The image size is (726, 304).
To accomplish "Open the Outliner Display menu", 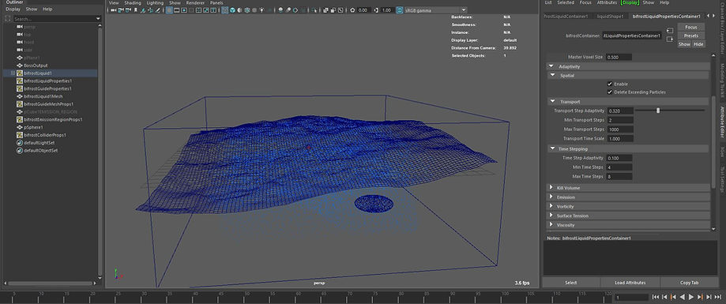I will 13,9.
